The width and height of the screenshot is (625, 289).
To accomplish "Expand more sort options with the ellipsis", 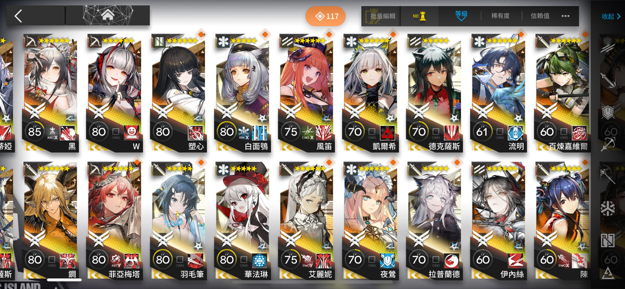I will pyautogui.click(x=565, y=16).
